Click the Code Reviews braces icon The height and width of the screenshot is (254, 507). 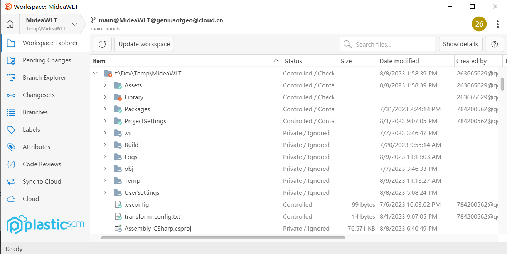coord(11,164)
